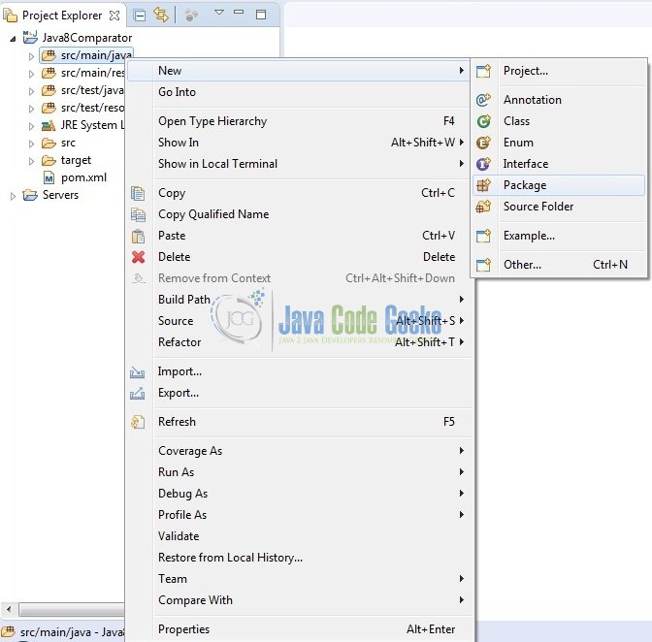Screen dimensions: 652x642
Task: Click the Copy Qualified Name icon
Action: tap(138, 215)
